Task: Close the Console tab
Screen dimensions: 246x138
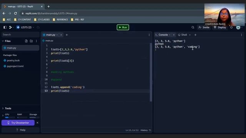Action: click(x=174, y=35)
